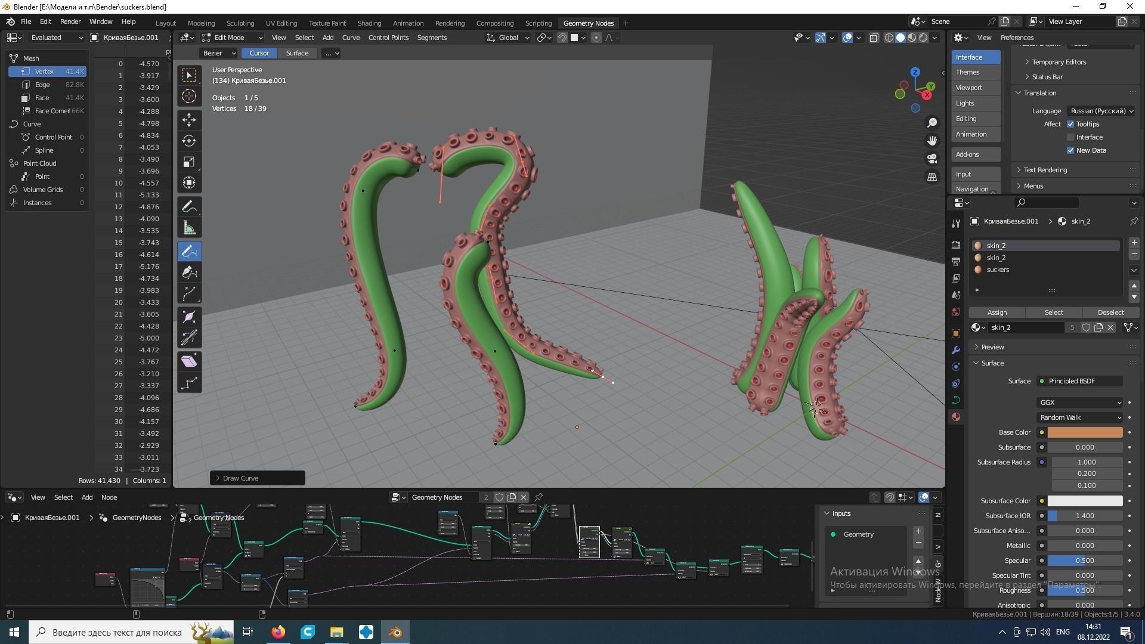Select the Shear tool
The image size is (1145, 644).
pos(189,361)
